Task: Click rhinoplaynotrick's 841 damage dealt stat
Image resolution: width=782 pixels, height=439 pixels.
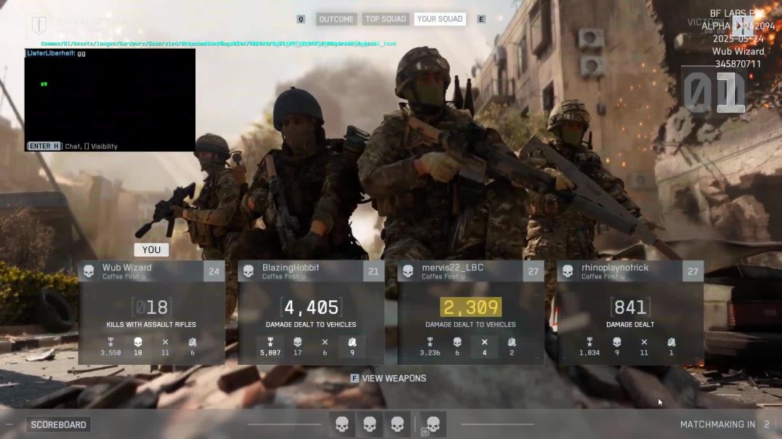Action: pyautogui.click(x=630, y=307)
